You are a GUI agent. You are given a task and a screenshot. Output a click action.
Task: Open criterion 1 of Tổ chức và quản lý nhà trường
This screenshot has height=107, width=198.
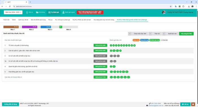coord(111,45)
